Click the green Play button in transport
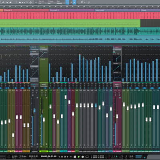This screenshot has height=160, width=160. 79,157
